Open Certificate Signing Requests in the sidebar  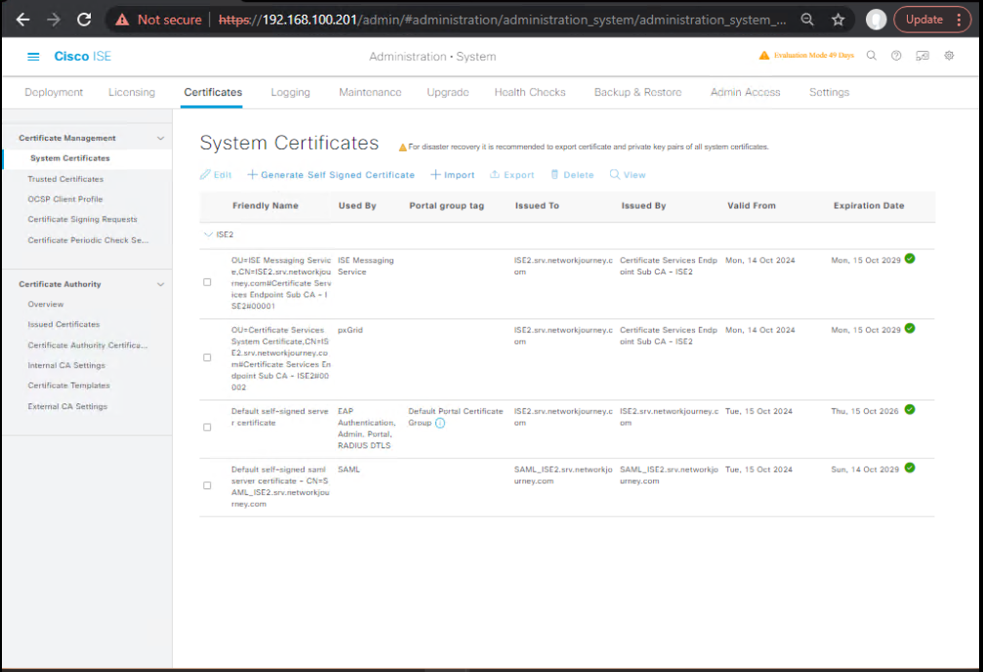82,219
